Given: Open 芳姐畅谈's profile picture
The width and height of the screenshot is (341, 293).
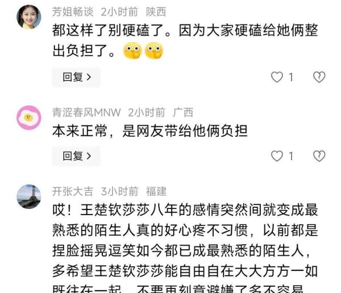Looking at the screenshot, I should click(x=29, y=17).
